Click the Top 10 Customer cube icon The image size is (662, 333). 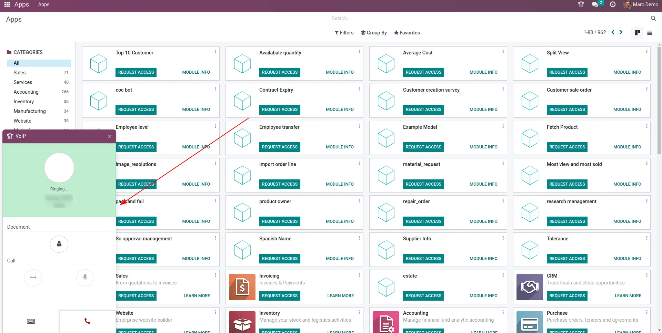99,64
